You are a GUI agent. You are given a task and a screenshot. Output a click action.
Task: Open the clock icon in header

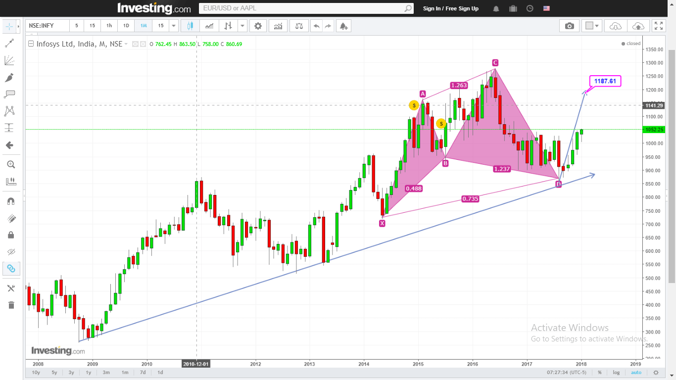pyautogui.click(x=530, y=8)
